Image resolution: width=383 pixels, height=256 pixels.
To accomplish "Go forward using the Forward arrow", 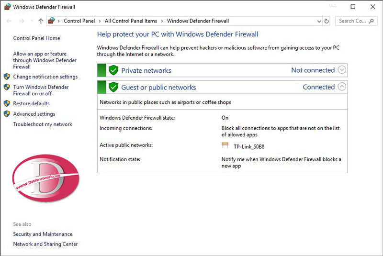I will coord(22,21).
